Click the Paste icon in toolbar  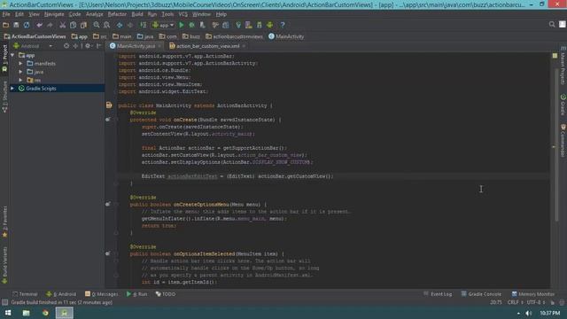83,25
